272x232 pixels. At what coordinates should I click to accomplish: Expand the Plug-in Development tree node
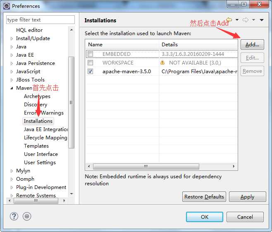tap(12, 187)
